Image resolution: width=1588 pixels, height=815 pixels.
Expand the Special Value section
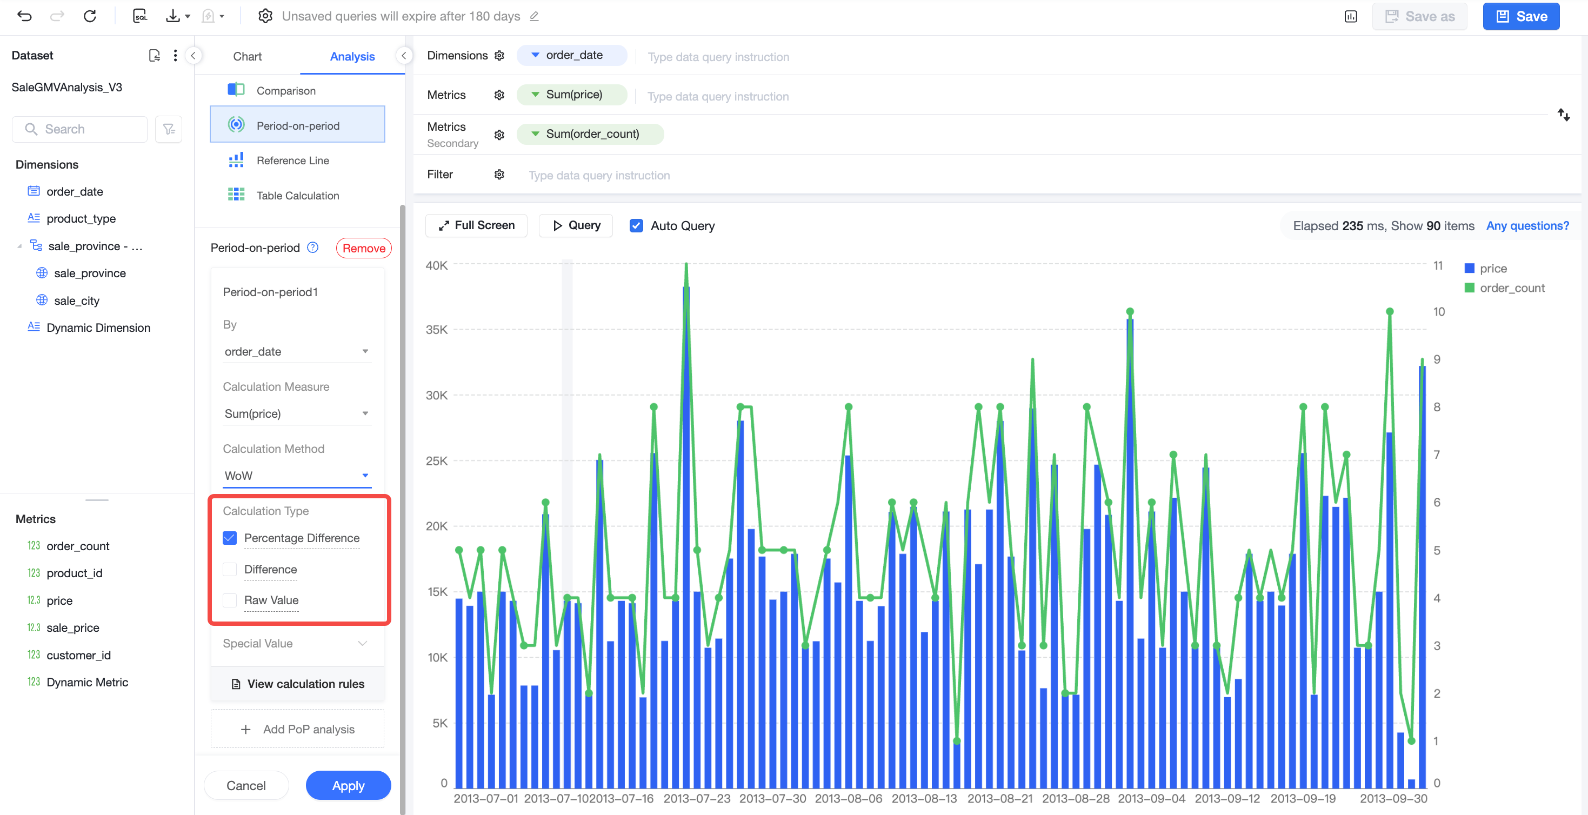pyautogui.click(x=297, y=644)
